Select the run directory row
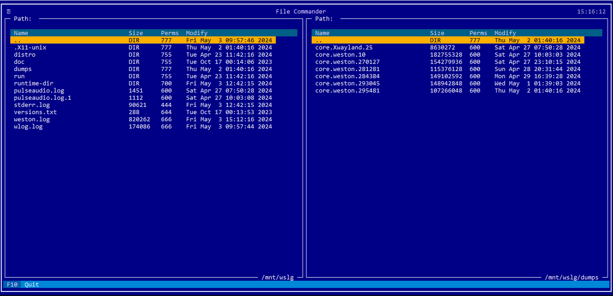 click(x=143, y=76)
